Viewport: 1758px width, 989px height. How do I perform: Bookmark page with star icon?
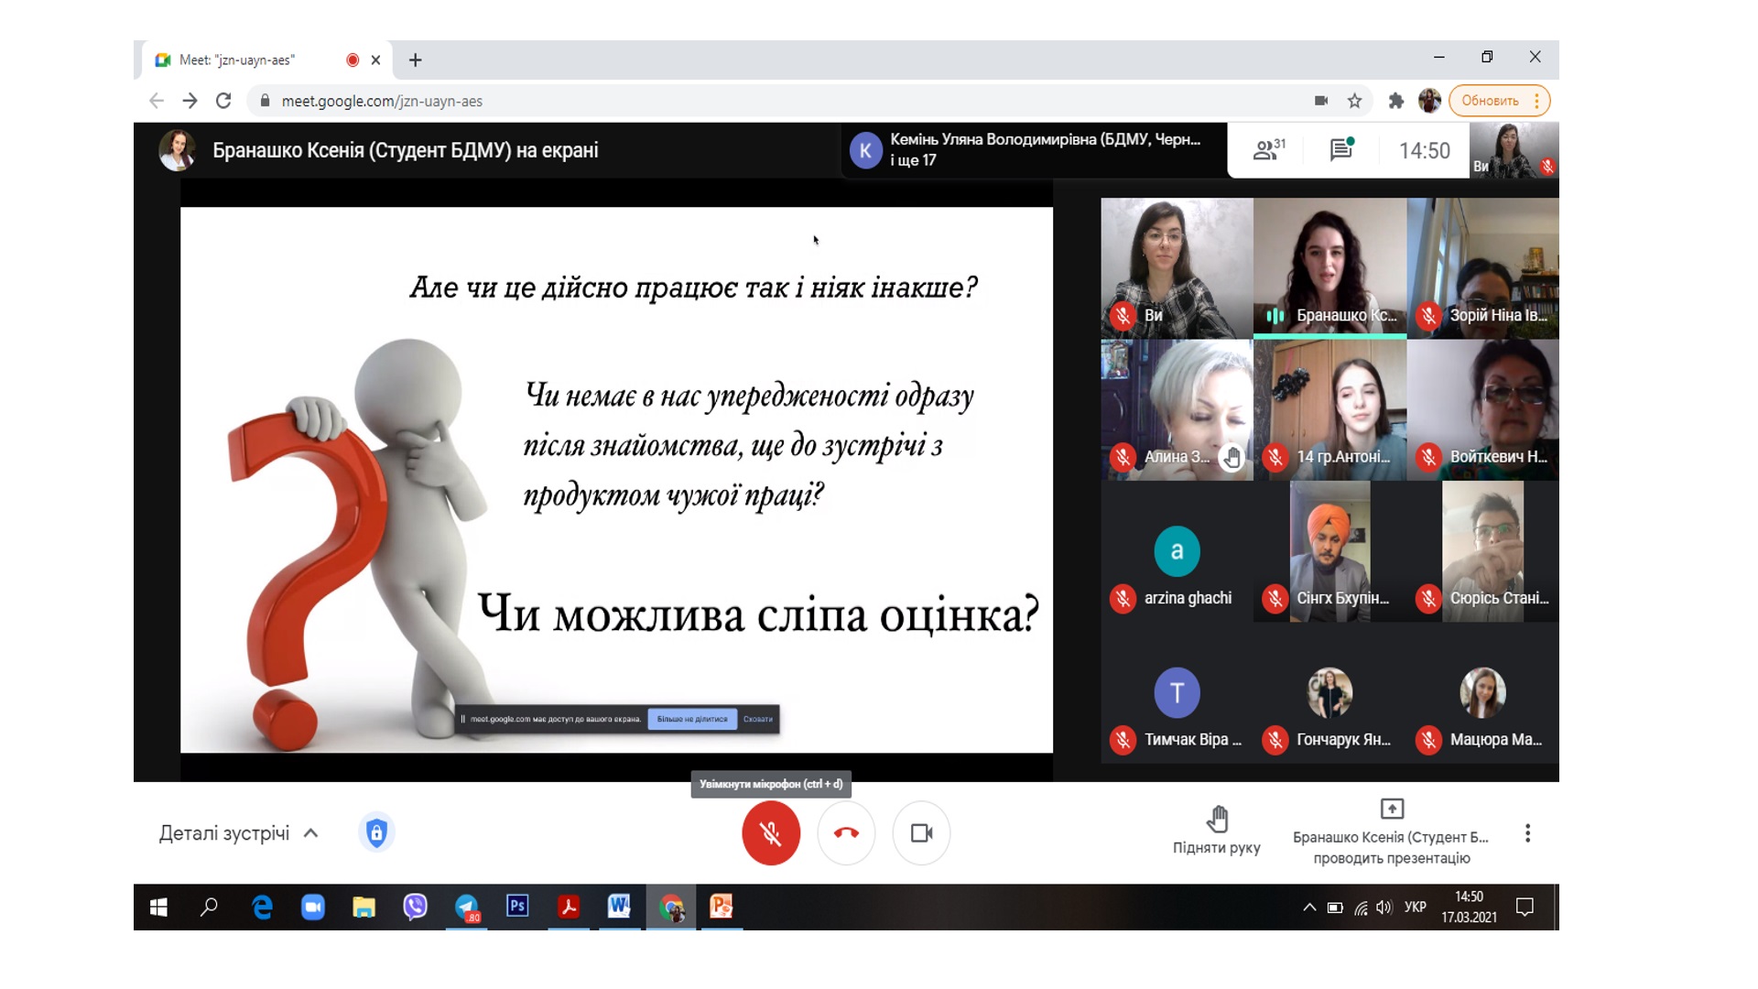tap(1354, 101)
